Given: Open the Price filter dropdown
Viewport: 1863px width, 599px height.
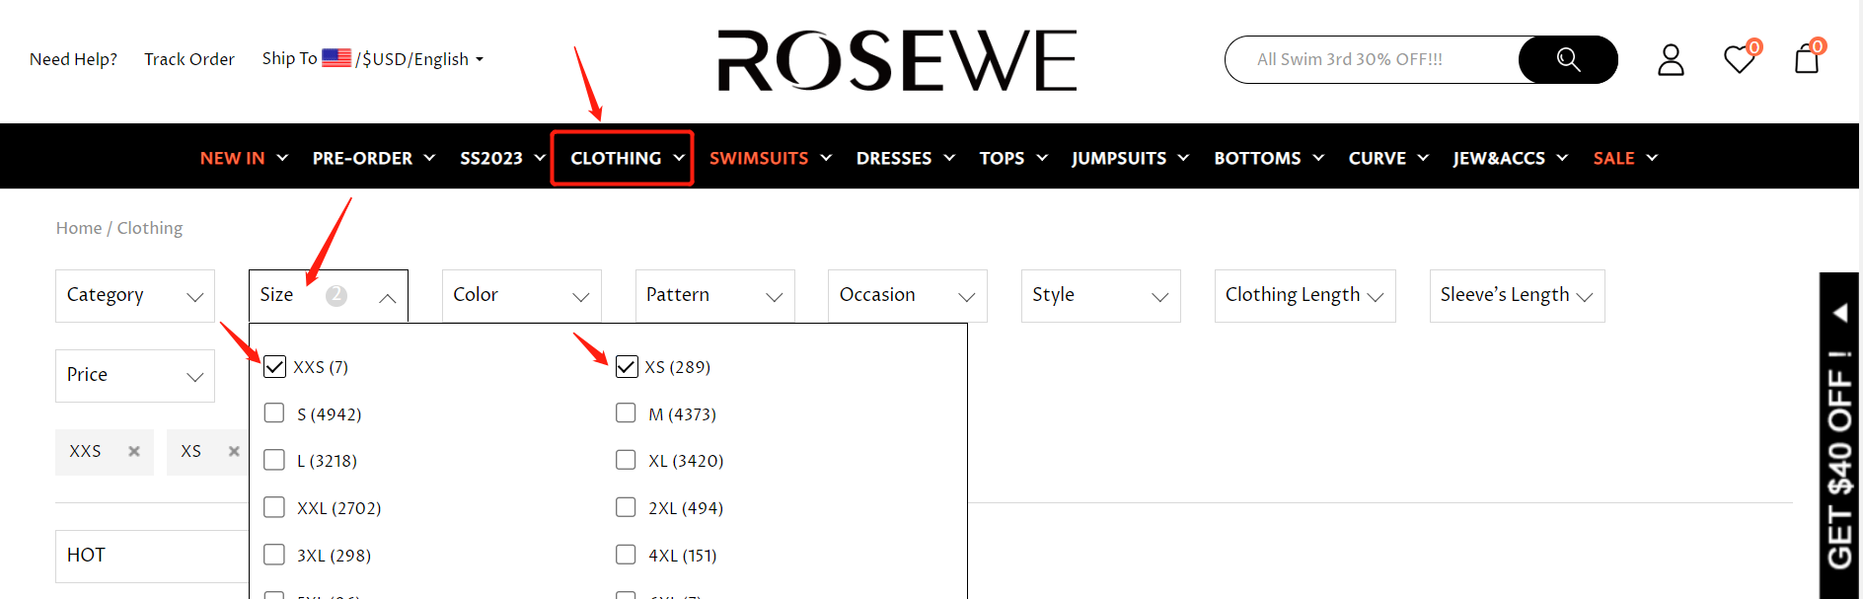Looking at the screenshot, I should [x=135, y=375].
